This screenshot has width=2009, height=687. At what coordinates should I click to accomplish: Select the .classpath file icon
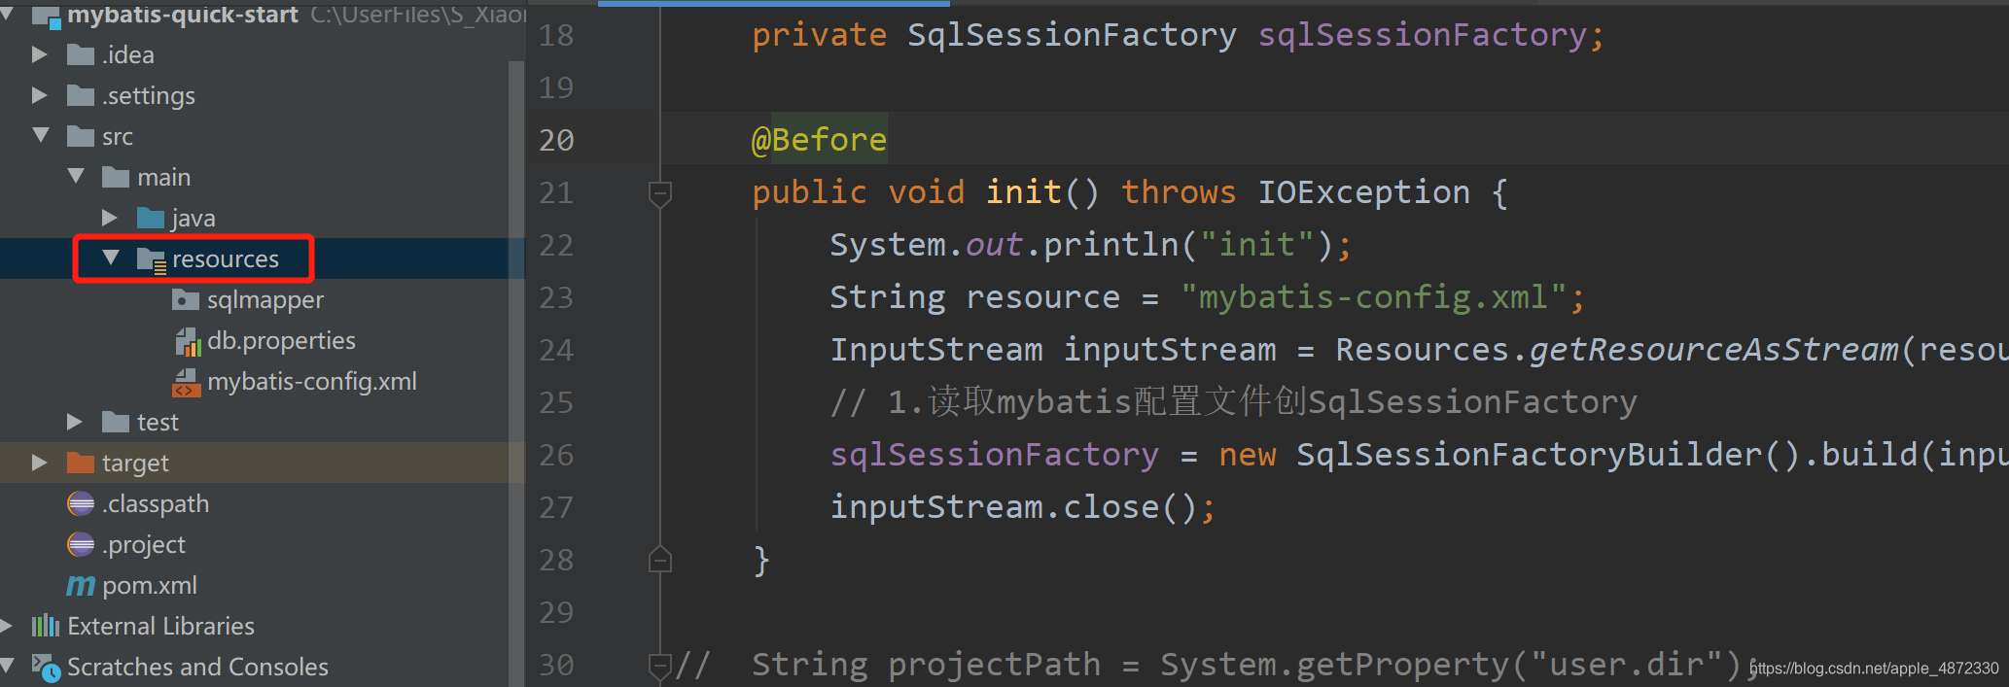pos(81,503)
